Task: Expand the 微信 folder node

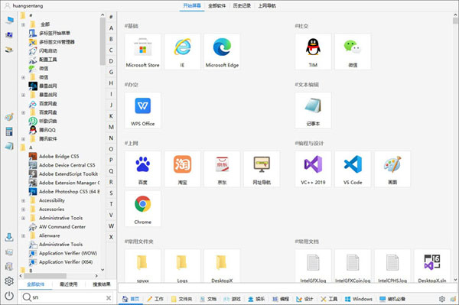Action: (x=23, y=77)
